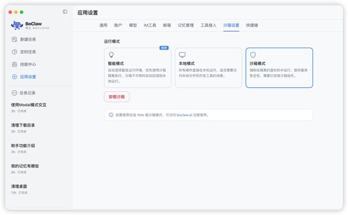
Task: Click the 应用设置 page title
Action: pos(88,13)
